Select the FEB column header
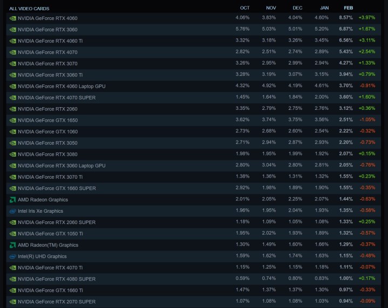388x308 pixels. tap(349, 8)
